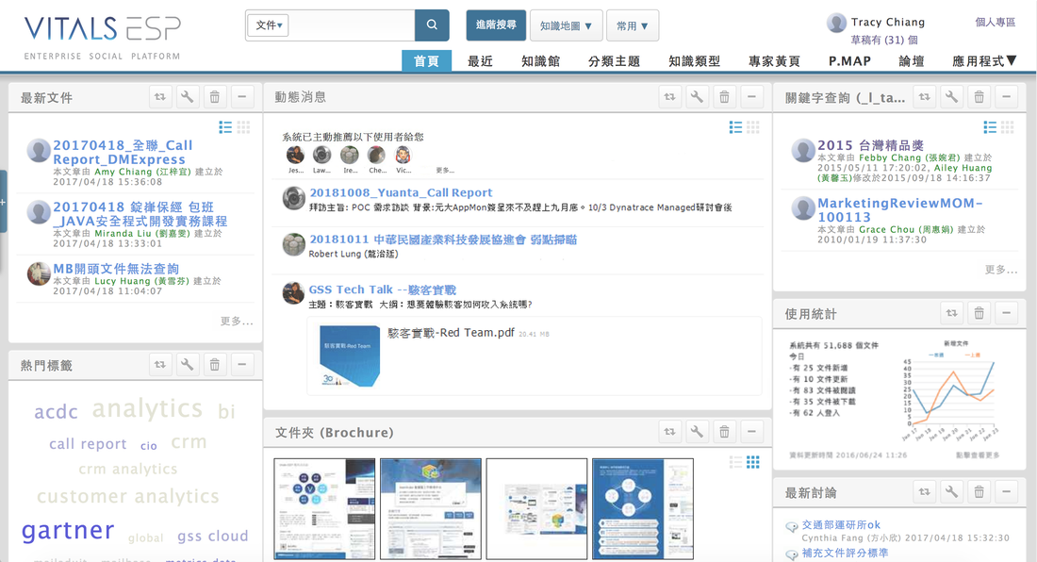The width and height of the screenshot is (1037, 562).
Task: Click the gartner tag in tag cloud
Action: [x=68, y=530]
